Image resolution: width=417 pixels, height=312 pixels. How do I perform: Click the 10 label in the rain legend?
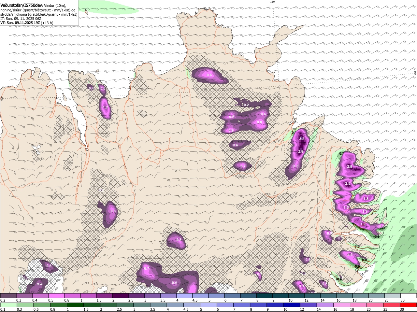(x=285, y=309)
